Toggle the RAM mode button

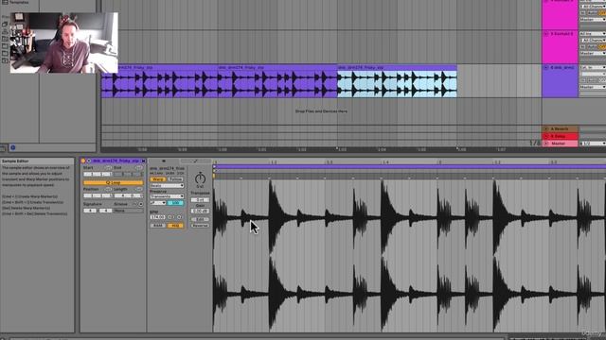(x=158, y=226)
